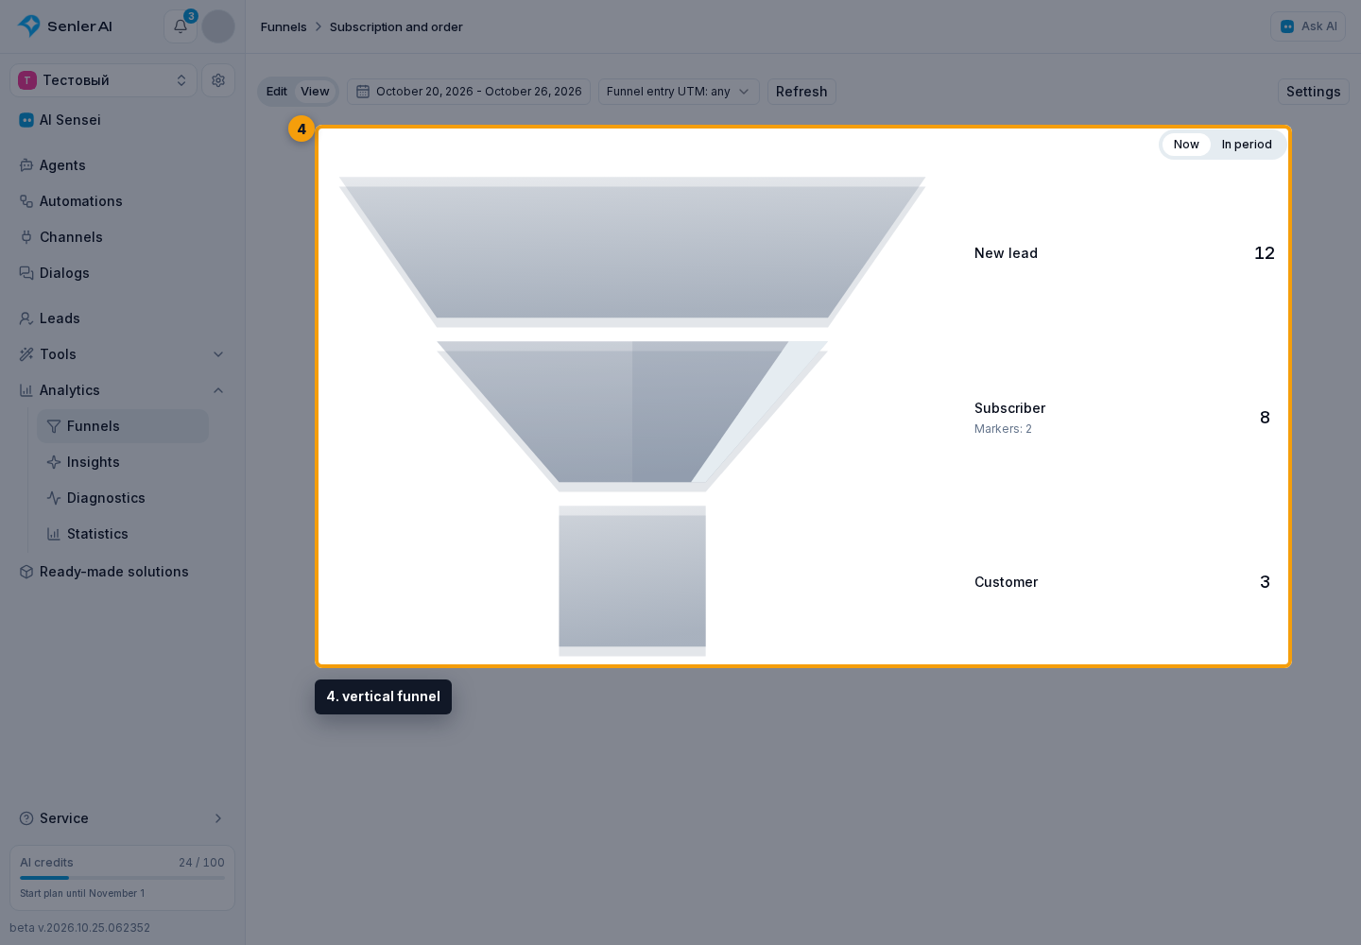Click the AI credits progress bar

[x=123, y=878]
